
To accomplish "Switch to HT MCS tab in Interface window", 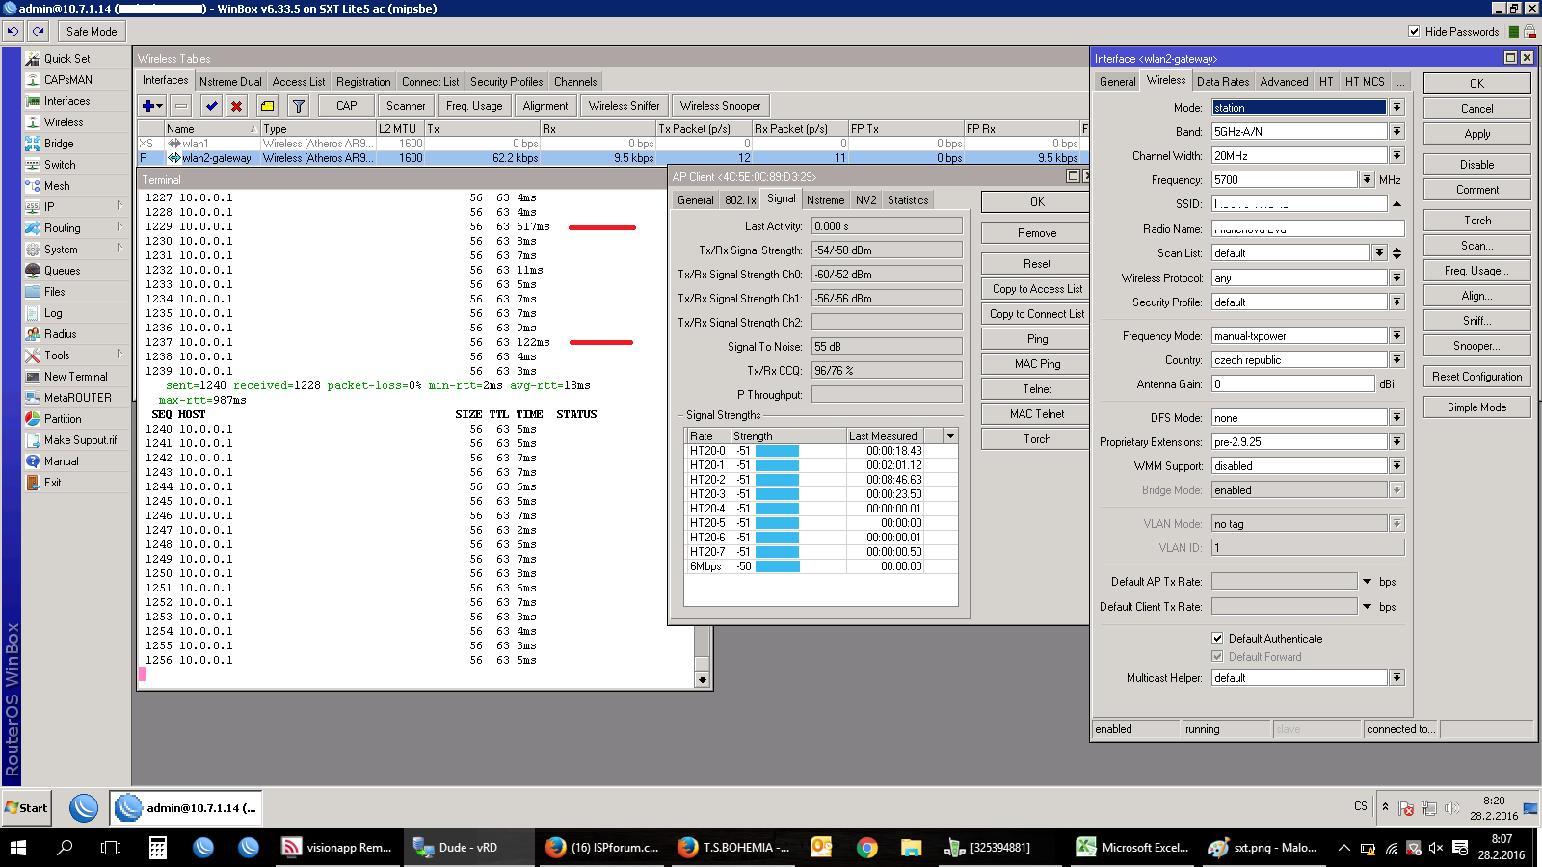I will (x=1365, y=82).
